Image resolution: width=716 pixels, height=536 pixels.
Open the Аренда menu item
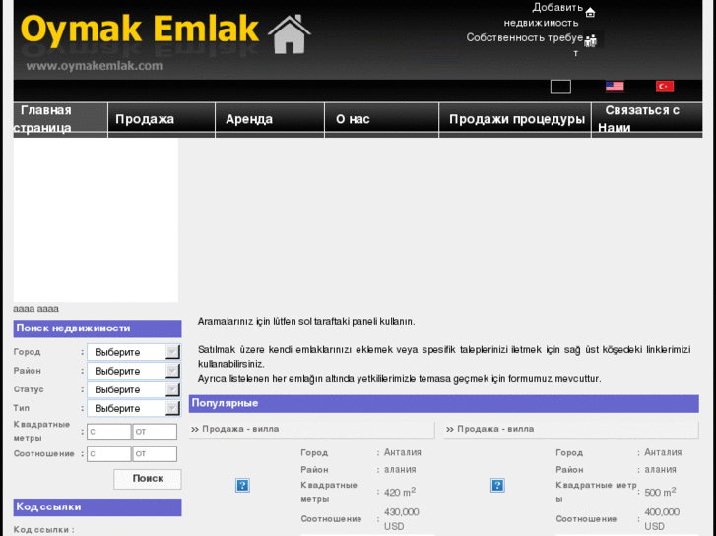coord(270,119)
